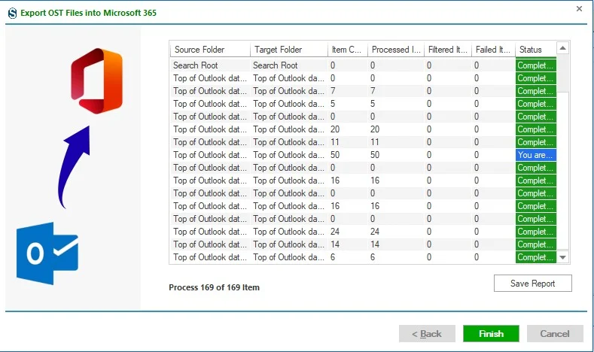Click the item count cell showing 7
Viewport: 594px width, 352px height.
[x=347, y=91]
